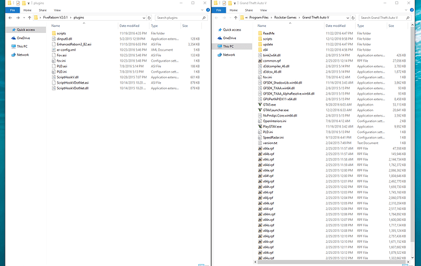421x266 pixels.
Task: Click Back arrow in plugins window
Action: (x=10, y=18)
